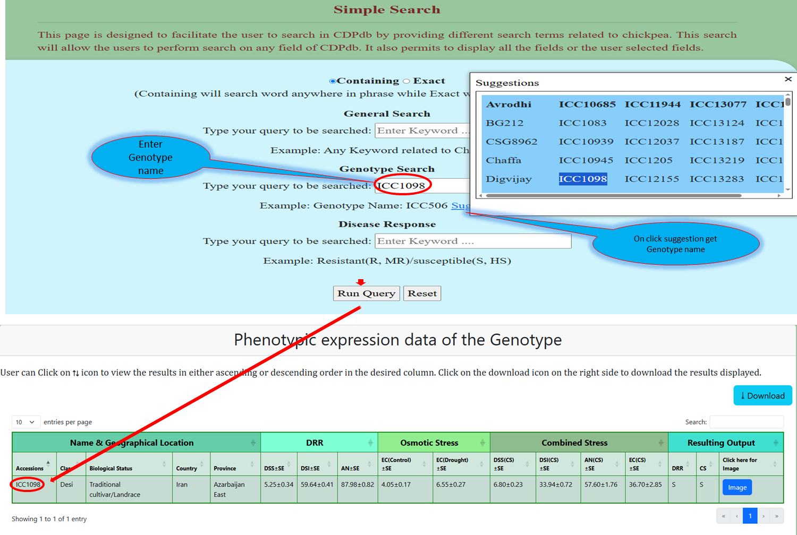Select the Containing radio button
The image size is (797, 535).
333,81
